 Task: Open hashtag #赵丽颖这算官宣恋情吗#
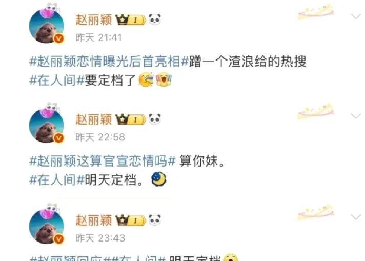[103, 161]
